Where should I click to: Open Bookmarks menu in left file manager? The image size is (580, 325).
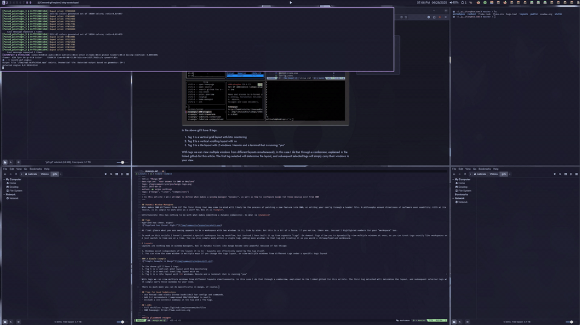tap(36, 169)
